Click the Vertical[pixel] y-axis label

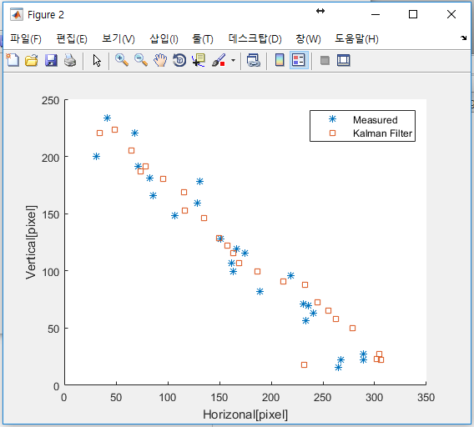(31, 243)
